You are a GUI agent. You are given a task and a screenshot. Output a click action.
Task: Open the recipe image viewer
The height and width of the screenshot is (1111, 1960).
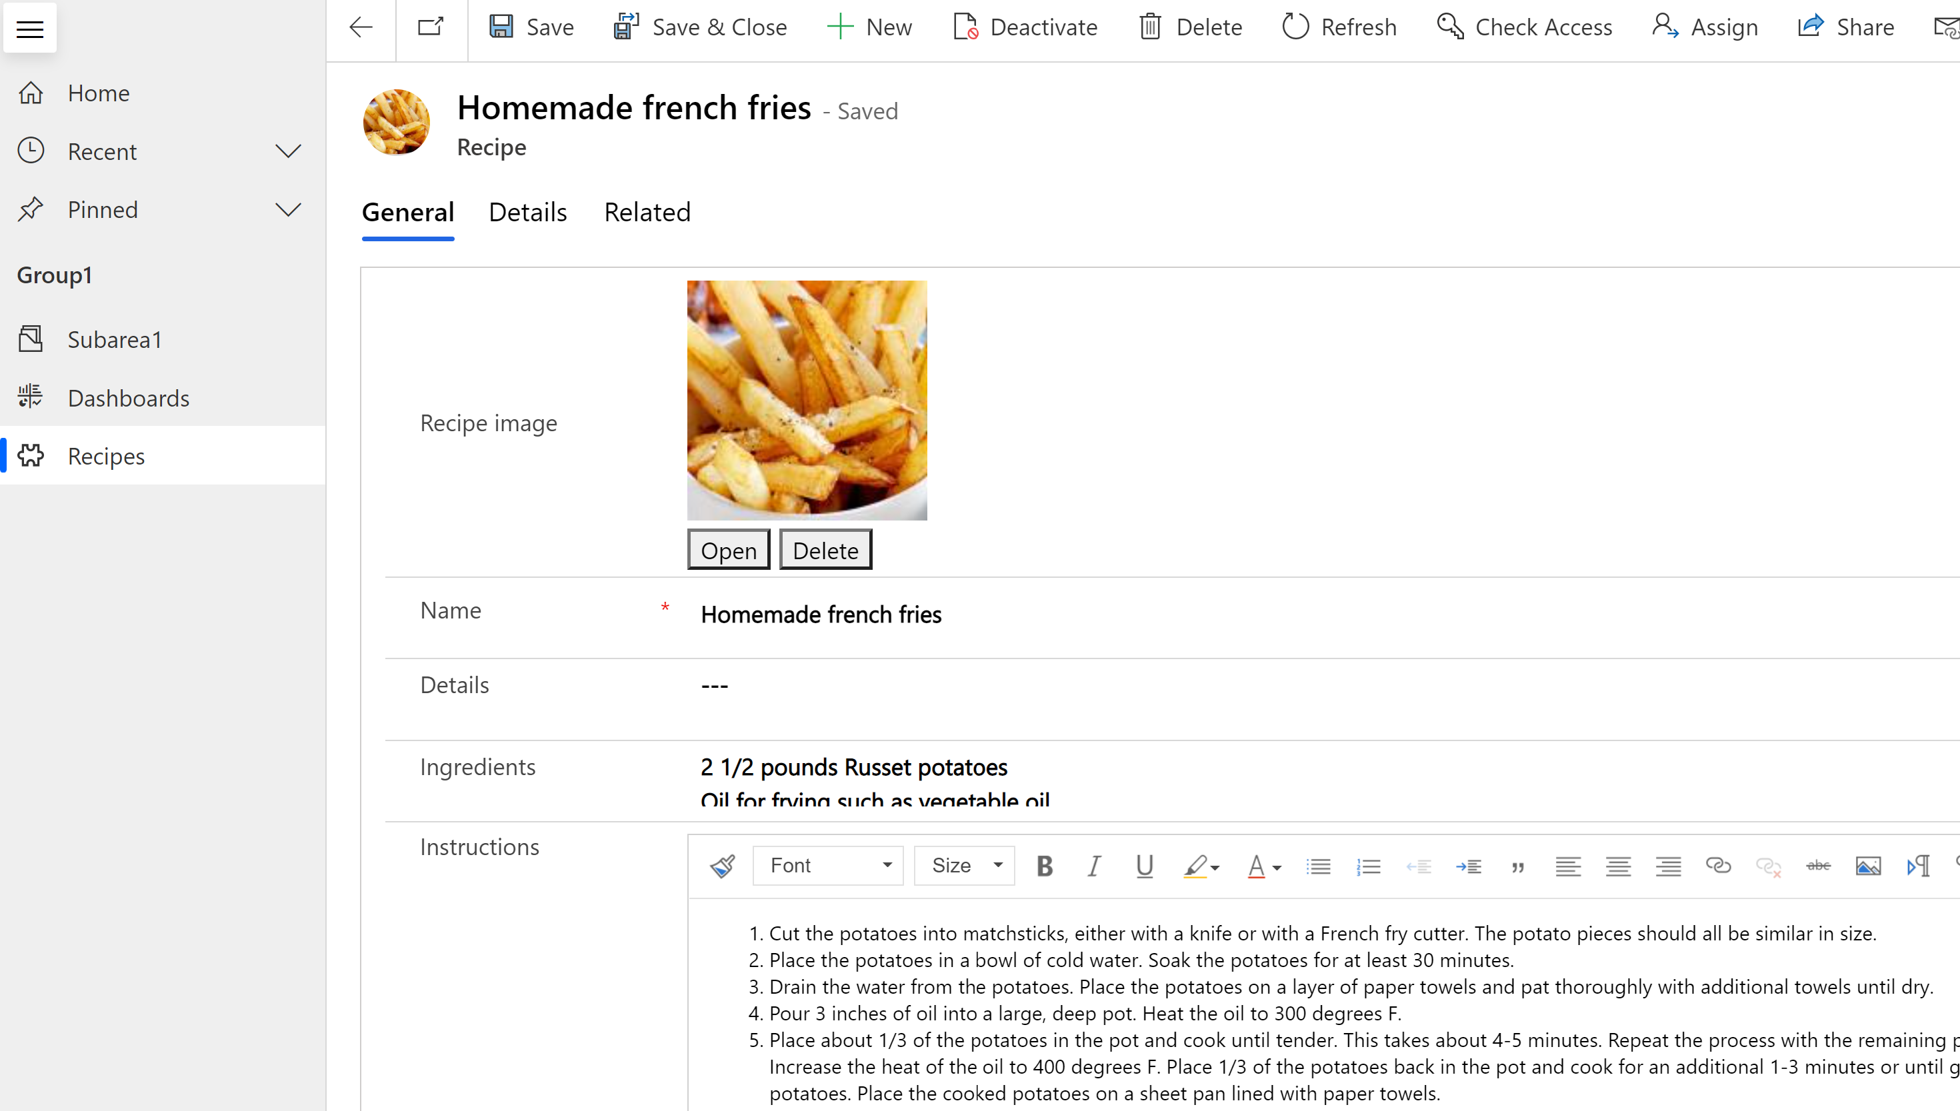pos(728,549)
